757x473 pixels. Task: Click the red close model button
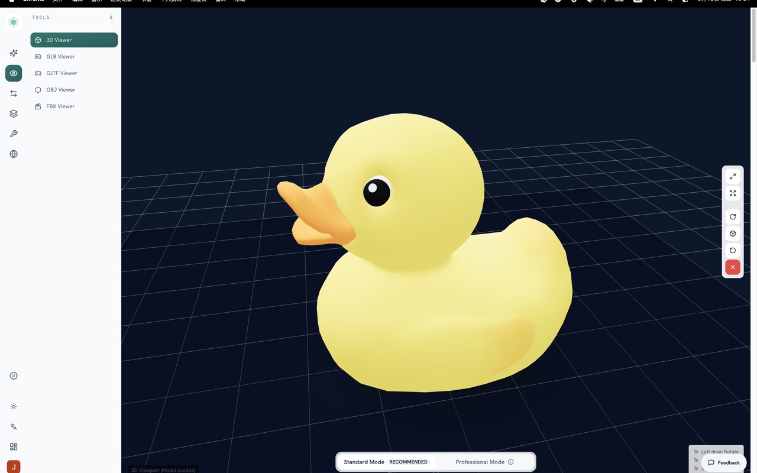click(733, 267)
